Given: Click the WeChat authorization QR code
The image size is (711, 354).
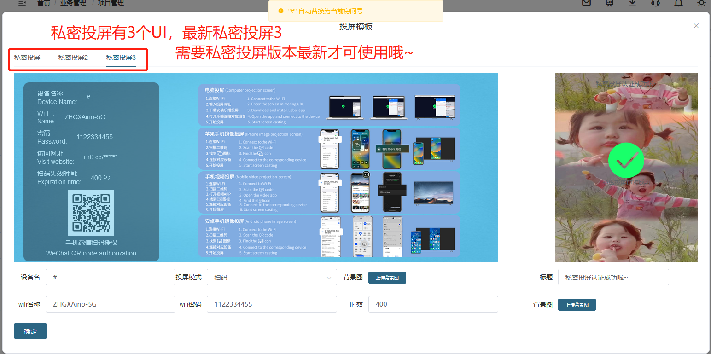Looking at the screenshot, I should point(91,213).
